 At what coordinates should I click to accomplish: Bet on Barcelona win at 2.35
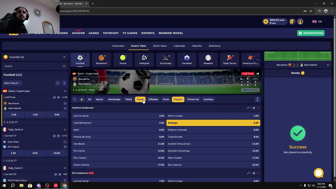click(x=14, y=115)
